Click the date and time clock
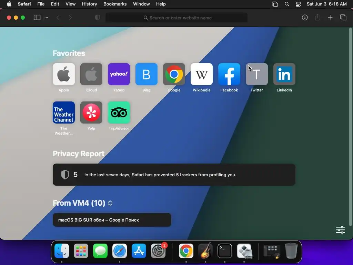Screen dimensions: 353x265 coord(327,4)
